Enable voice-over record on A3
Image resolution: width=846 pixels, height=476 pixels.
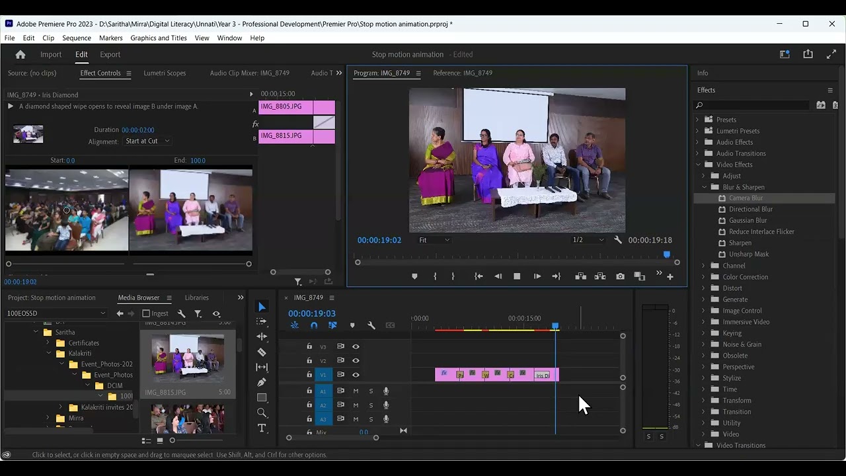386,418
